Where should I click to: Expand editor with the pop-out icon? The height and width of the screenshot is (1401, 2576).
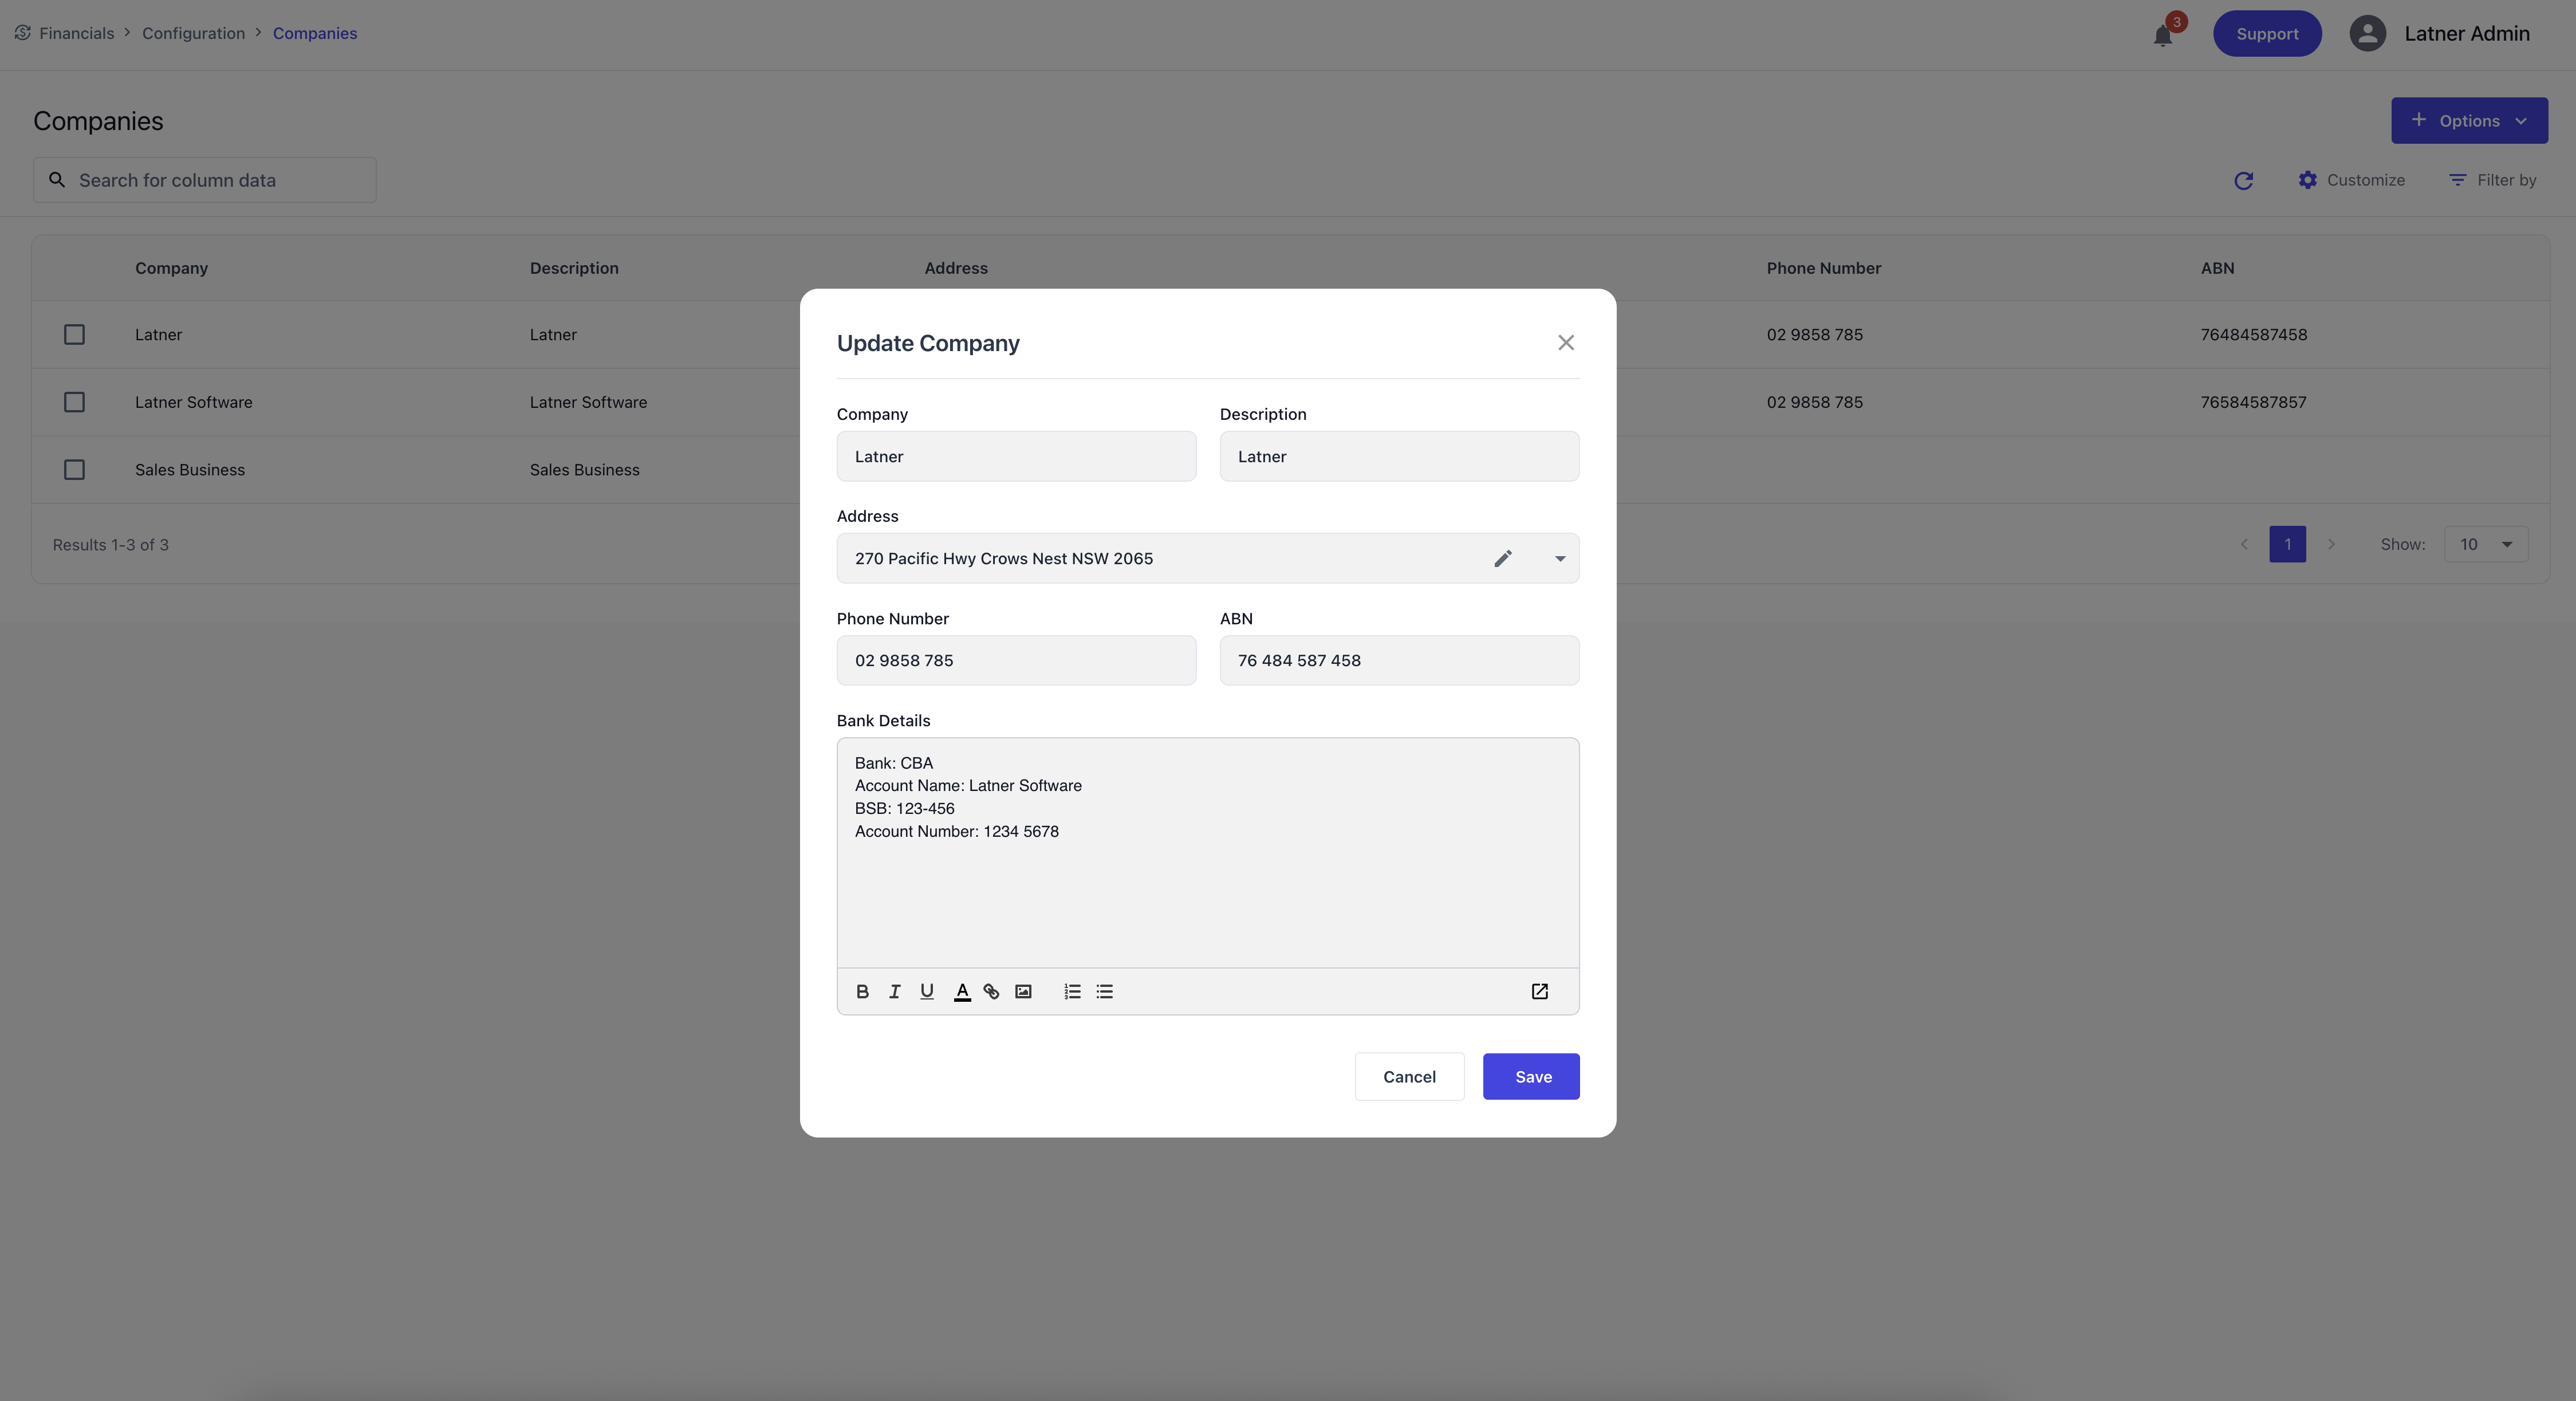(x=1539, y=991)
